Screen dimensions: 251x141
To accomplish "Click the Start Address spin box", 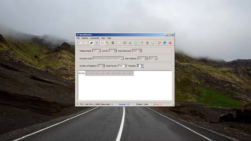I will [x=142, y=58].
